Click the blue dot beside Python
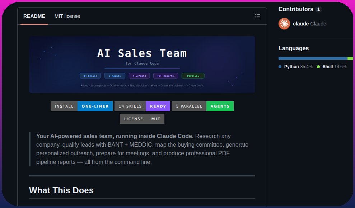Screen dimensions: 355x208 [x=280, y=67]
